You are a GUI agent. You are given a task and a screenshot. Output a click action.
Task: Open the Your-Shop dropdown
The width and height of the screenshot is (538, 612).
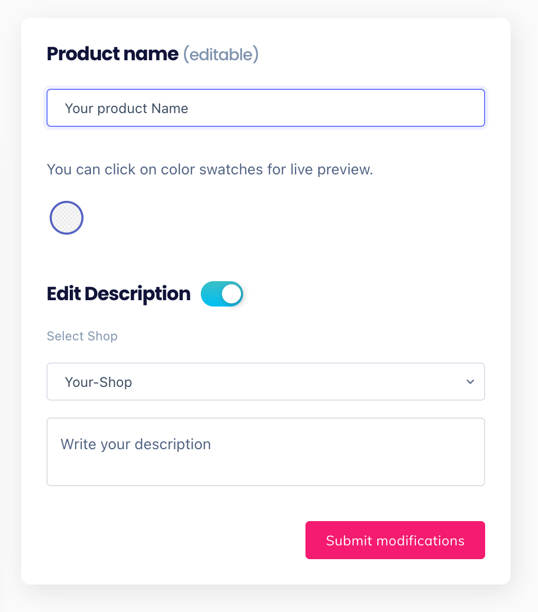coord(265,382)
